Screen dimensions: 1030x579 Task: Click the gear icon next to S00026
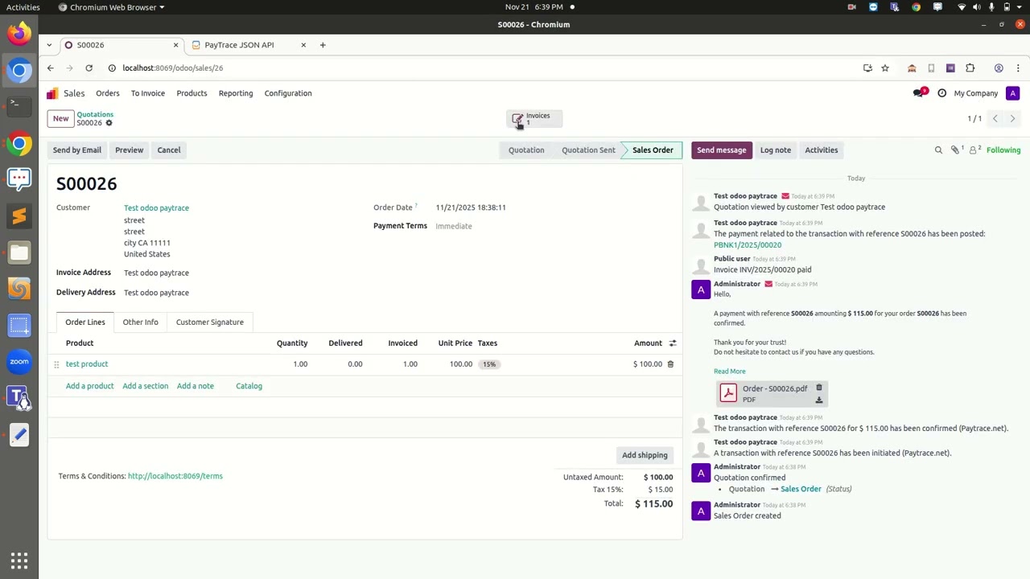[x=109, y=123]
